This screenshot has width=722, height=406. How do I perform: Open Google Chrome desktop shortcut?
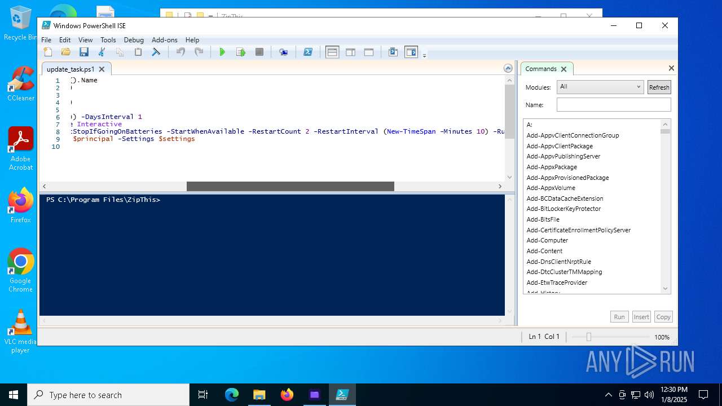pos(20,271)
